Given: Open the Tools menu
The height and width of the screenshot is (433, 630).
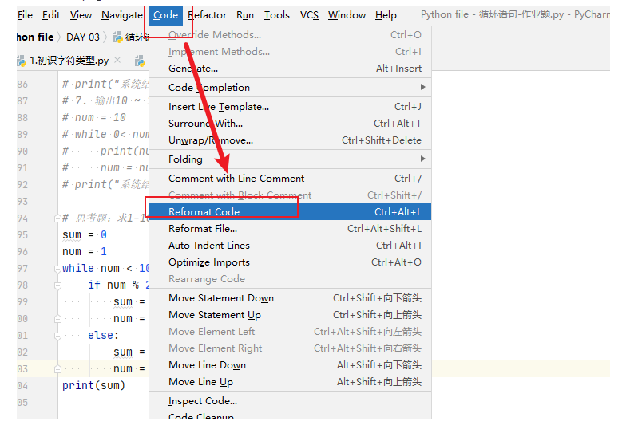Looking at the screenshot, I should coord(277,15).
